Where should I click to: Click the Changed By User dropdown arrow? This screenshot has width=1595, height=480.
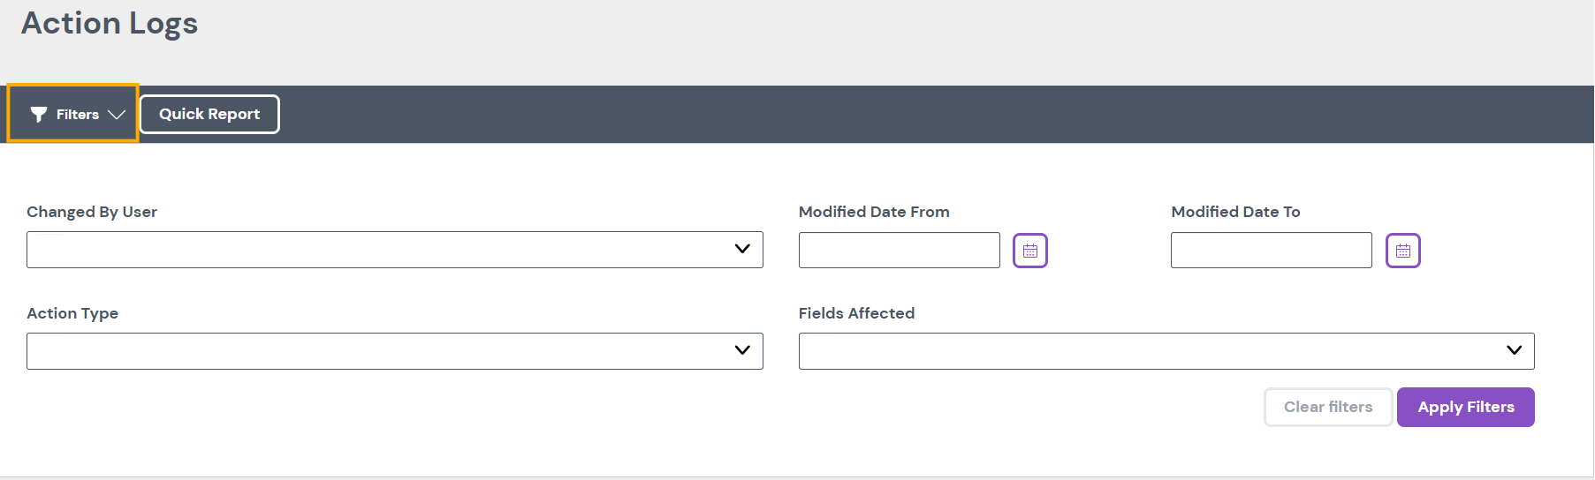coord(742,250)
